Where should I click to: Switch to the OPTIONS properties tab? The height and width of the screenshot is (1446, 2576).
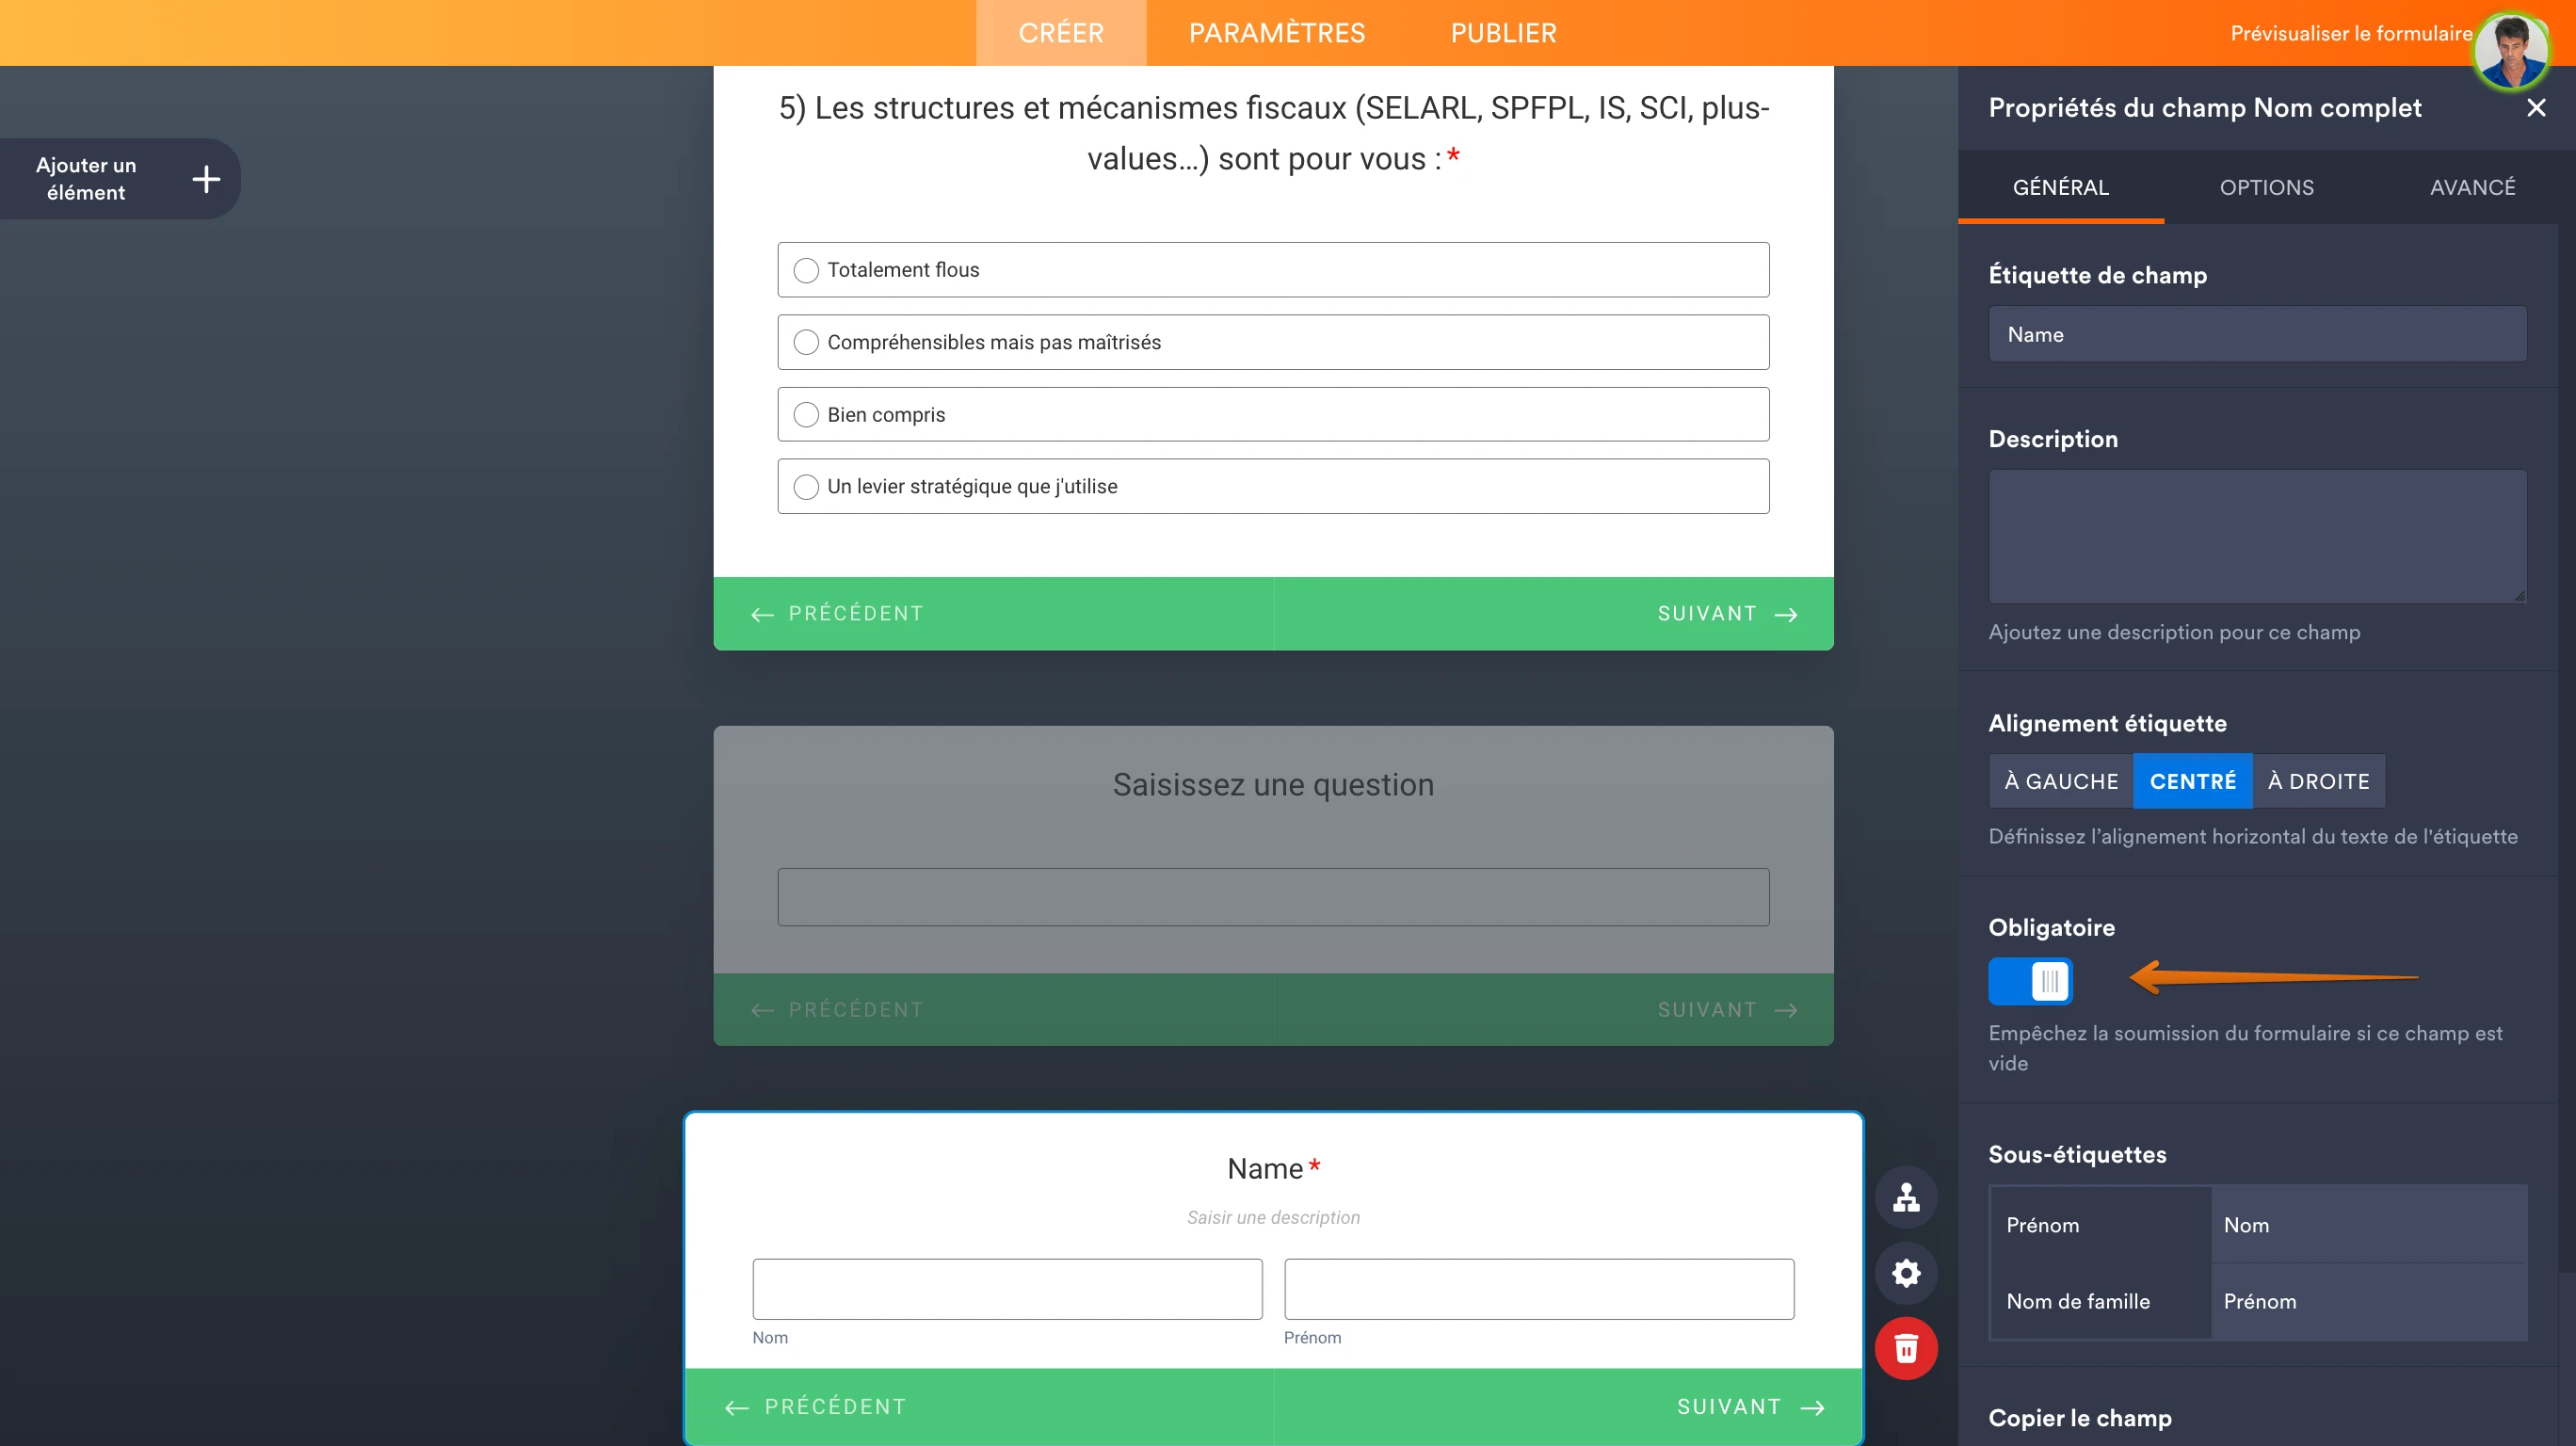pos(2266,187)
